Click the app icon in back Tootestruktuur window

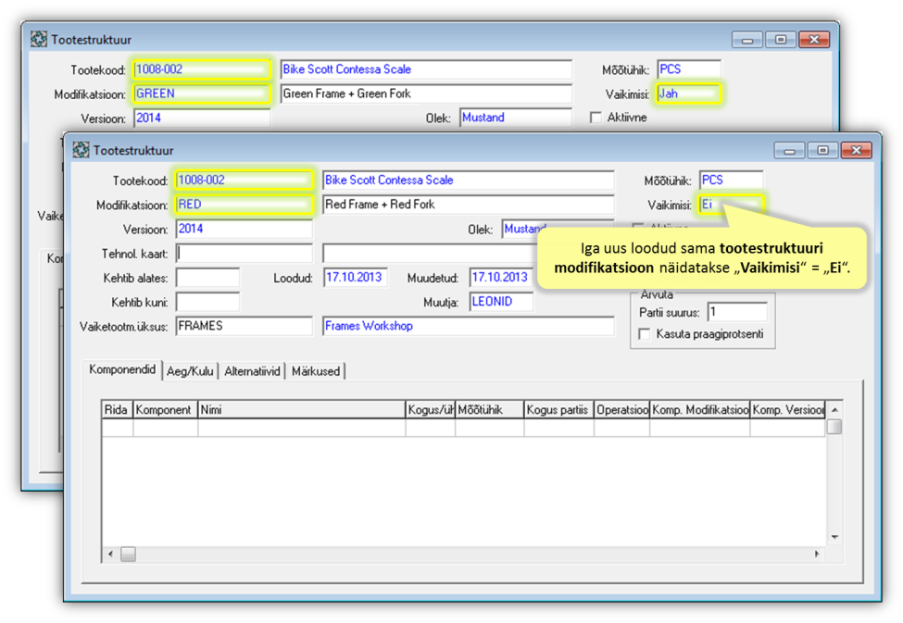[x=39, y=39]
